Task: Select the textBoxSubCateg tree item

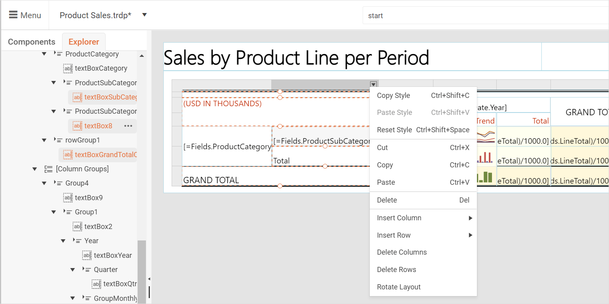Action: [110, 97]
